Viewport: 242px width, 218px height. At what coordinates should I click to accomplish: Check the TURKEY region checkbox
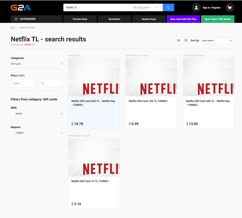coord(12,133)
